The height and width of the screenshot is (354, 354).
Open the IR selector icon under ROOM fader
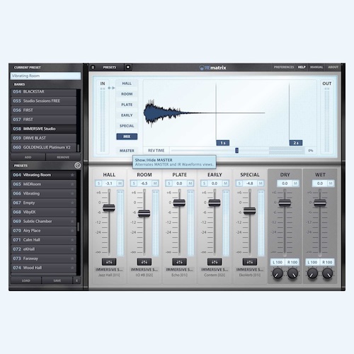click(x=144, y=262)
